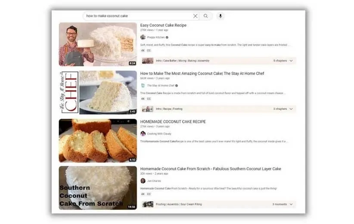Clear the search query with X icon
Viewport: 354px width, 224px height.
pos(196,16)
